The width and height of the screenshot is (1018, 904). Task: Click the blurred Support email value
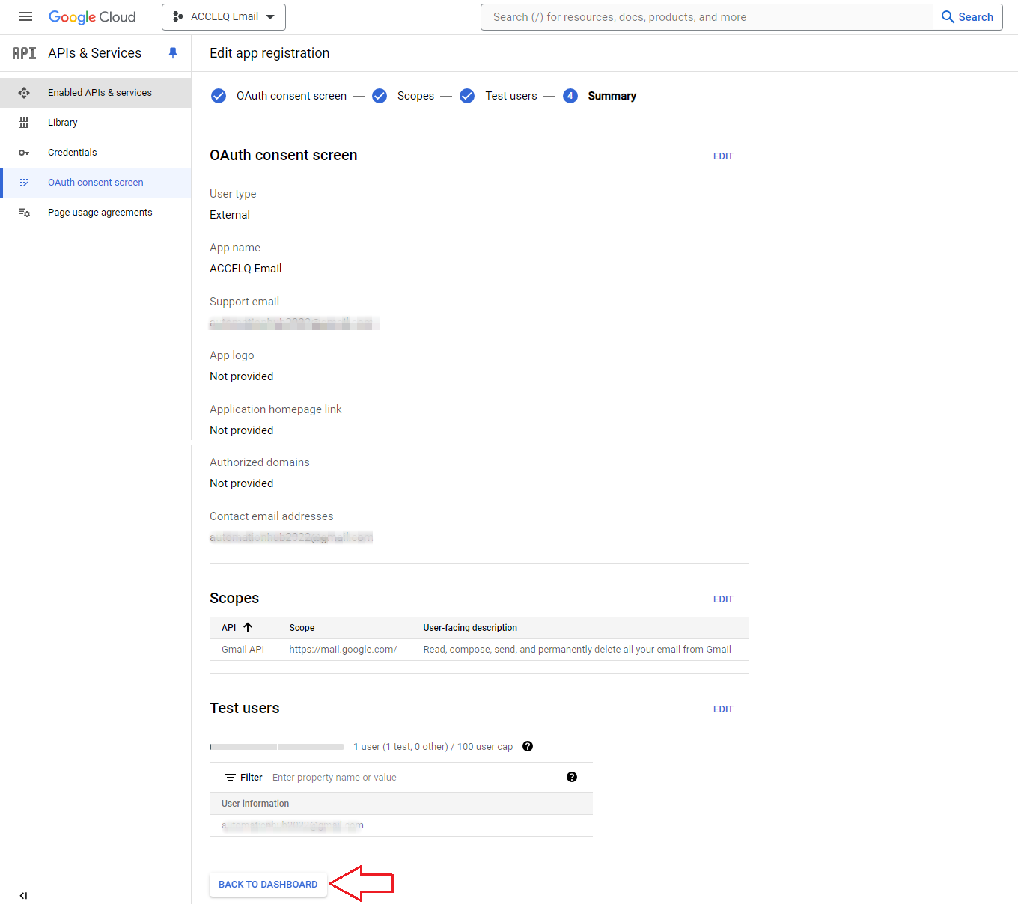click(294, 323)
